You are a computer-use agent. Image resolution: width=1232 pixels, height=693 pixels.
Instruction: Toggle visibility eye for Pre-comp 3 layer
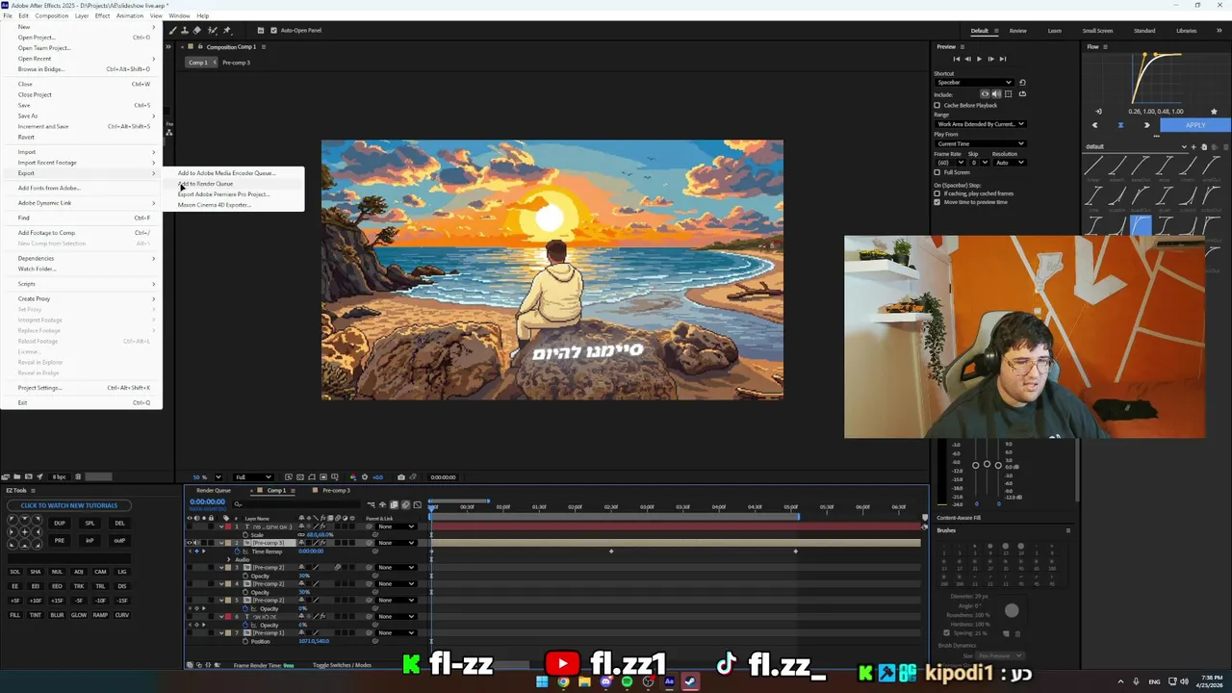point(190,543)
